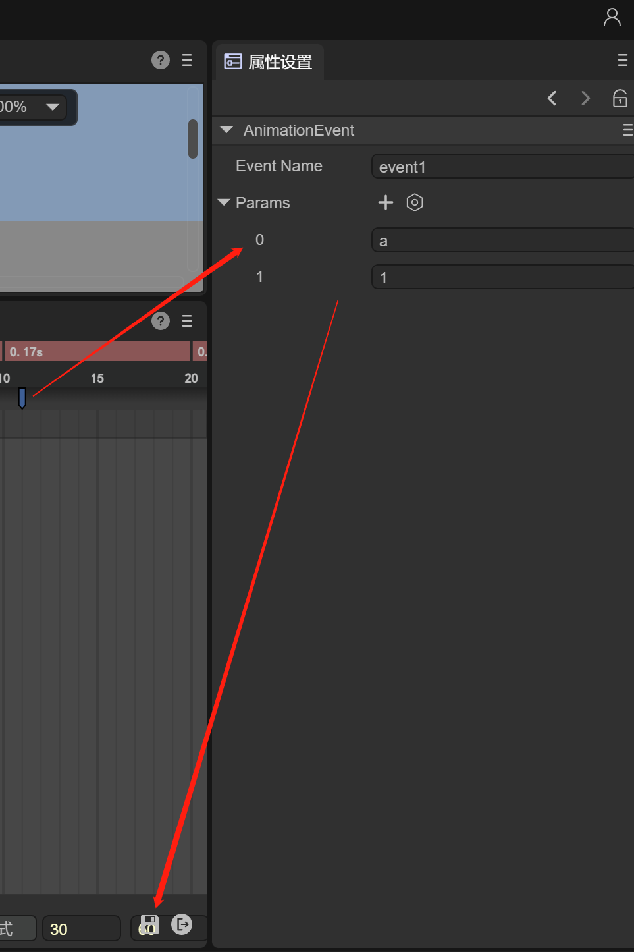This screenshot has width=634, height=952.
Task: Collapse the AnimationEvent section
Action: (x=227, y=130)
